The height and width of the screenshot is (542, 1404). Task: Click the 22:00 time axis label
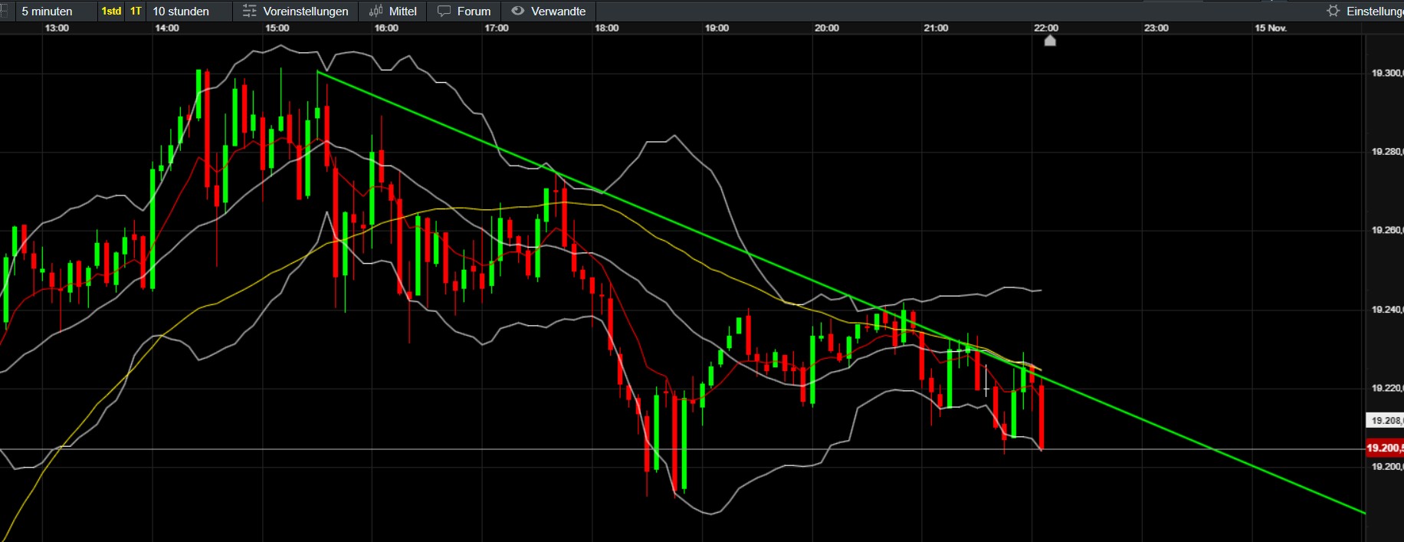click(x=1046, y=28)
